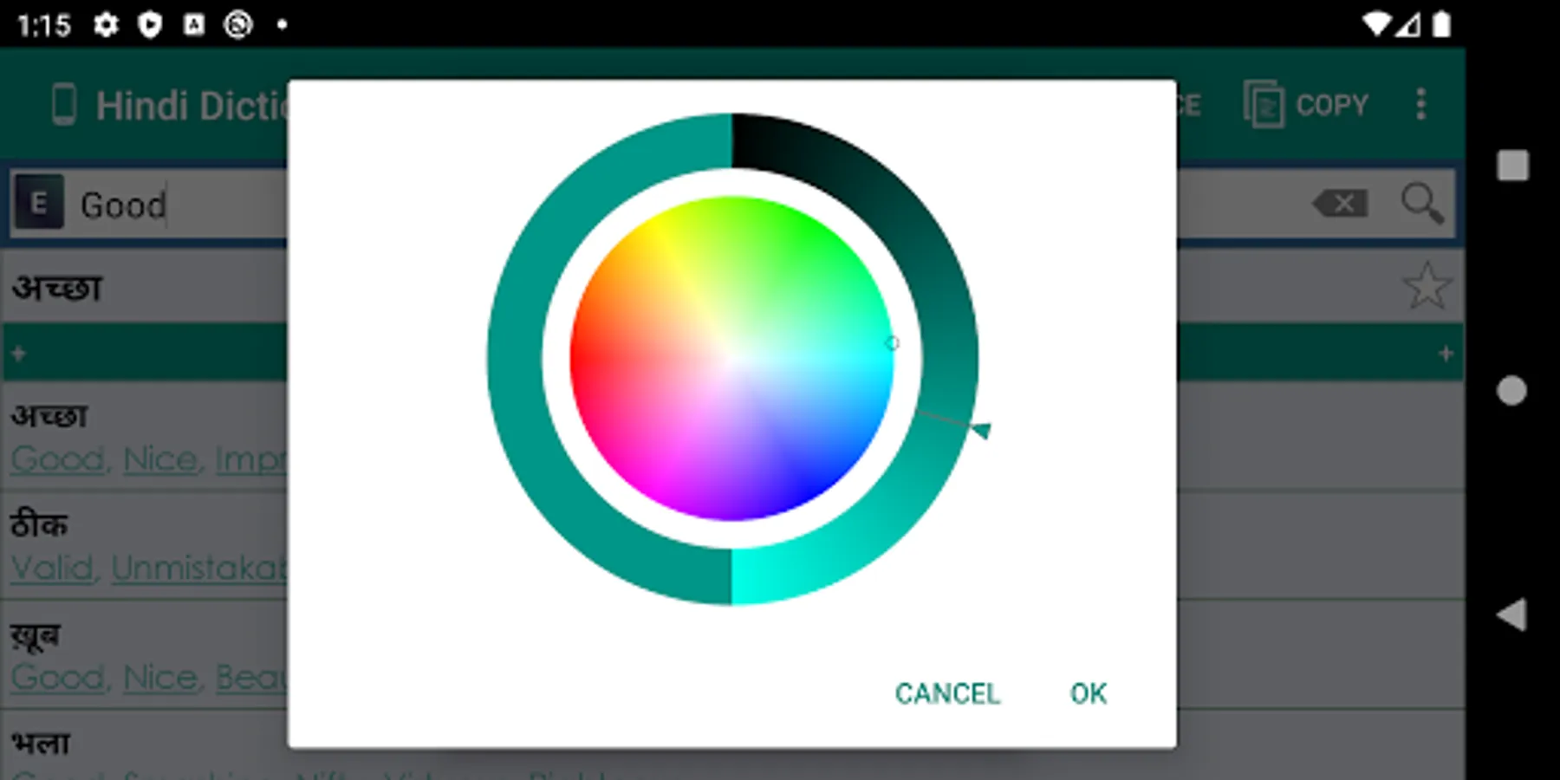The width and height of the screenshot is (1560, 780).
Task: Open the 'Good' link under अच्छा
Action: tap(57, 459)
